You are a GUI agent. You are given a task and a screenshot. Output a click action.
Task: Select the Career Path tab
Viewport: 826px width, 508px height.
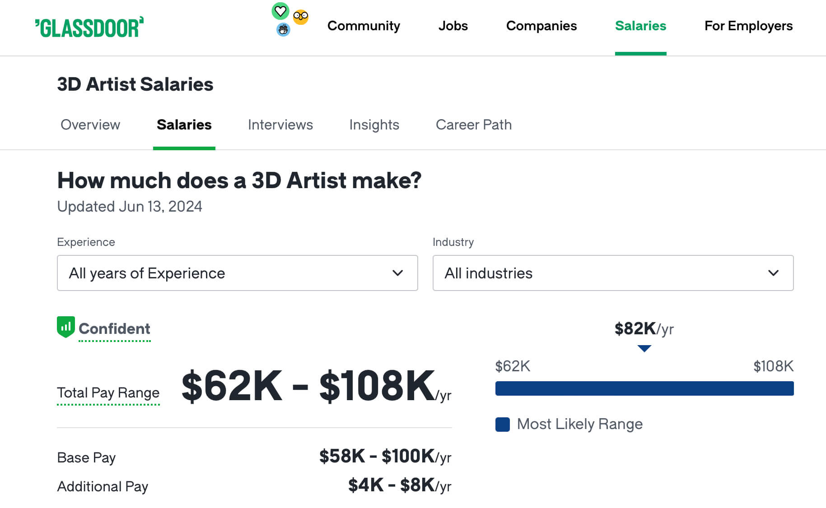pos(473,125)
